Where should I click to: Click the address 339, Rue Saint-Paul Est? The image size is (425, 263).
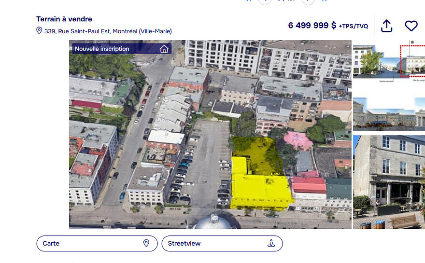[x=108, y=31]
